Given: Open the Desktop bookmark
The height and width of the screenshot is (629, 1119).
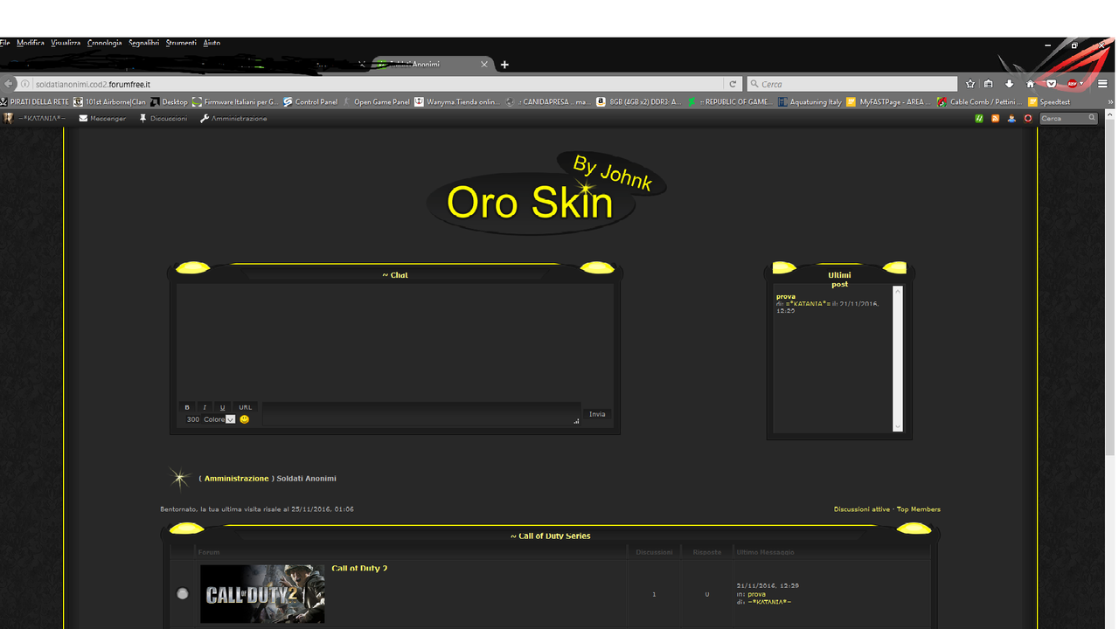Looking at the screenshot, I should click(169, 102).
